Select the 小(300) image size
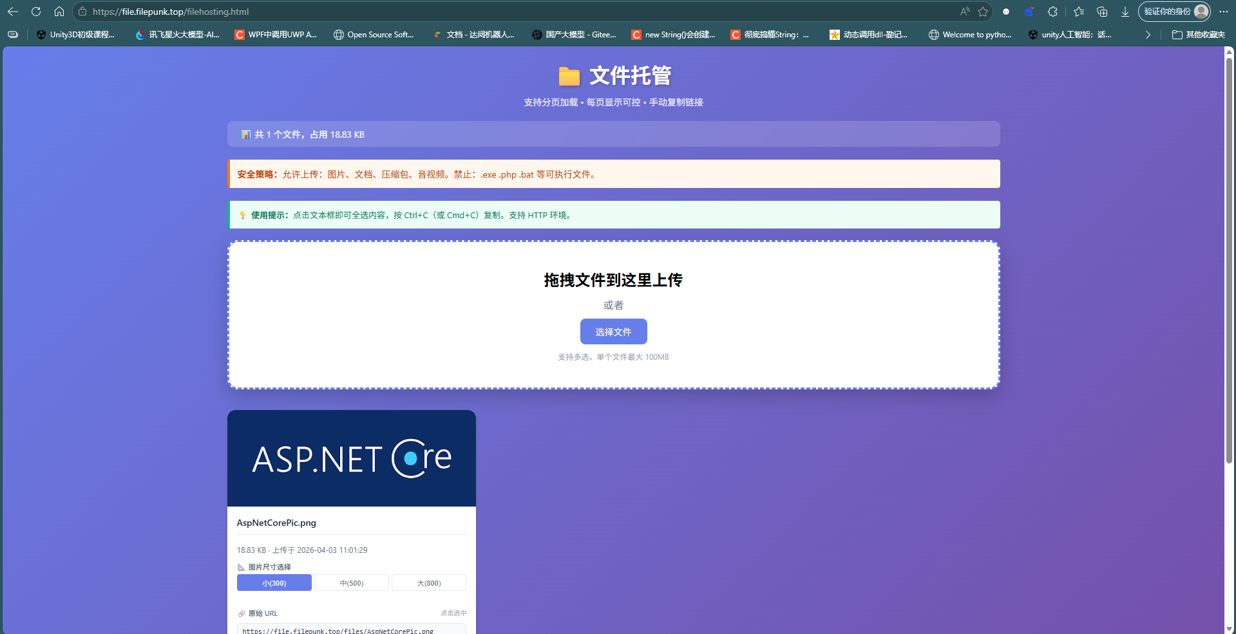This screenshot has height=634, width=1236. [274, 583]
